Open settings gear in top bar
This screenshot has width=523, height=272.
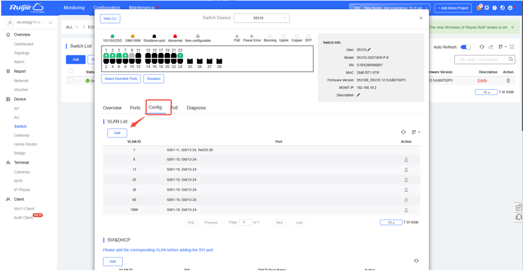coord(487,8)
